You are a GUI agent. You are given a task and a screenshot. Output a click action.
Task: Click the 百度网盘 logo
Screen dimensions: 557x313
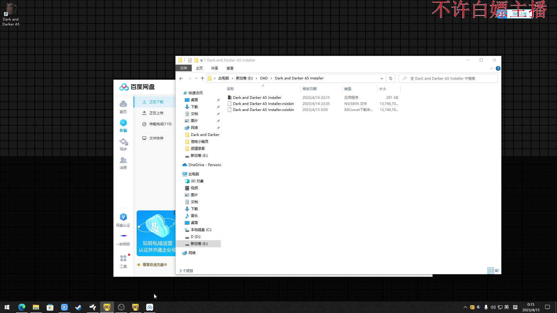pos(137,87)
